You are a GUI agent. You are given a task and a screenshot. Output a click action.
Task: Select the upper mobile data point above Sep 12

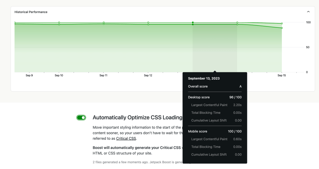(148, 22)
